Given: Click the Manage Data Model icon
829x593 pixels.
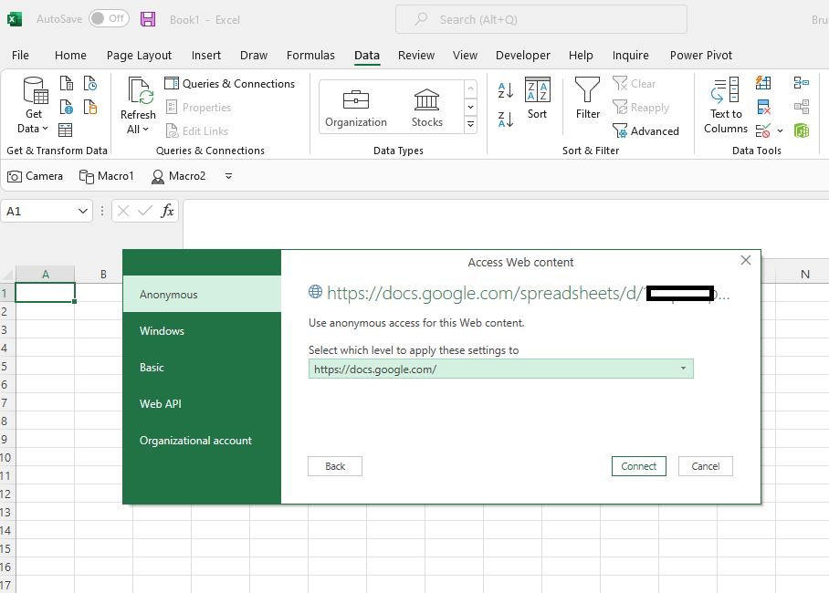Looking at the screenshot, I should 802,130.
